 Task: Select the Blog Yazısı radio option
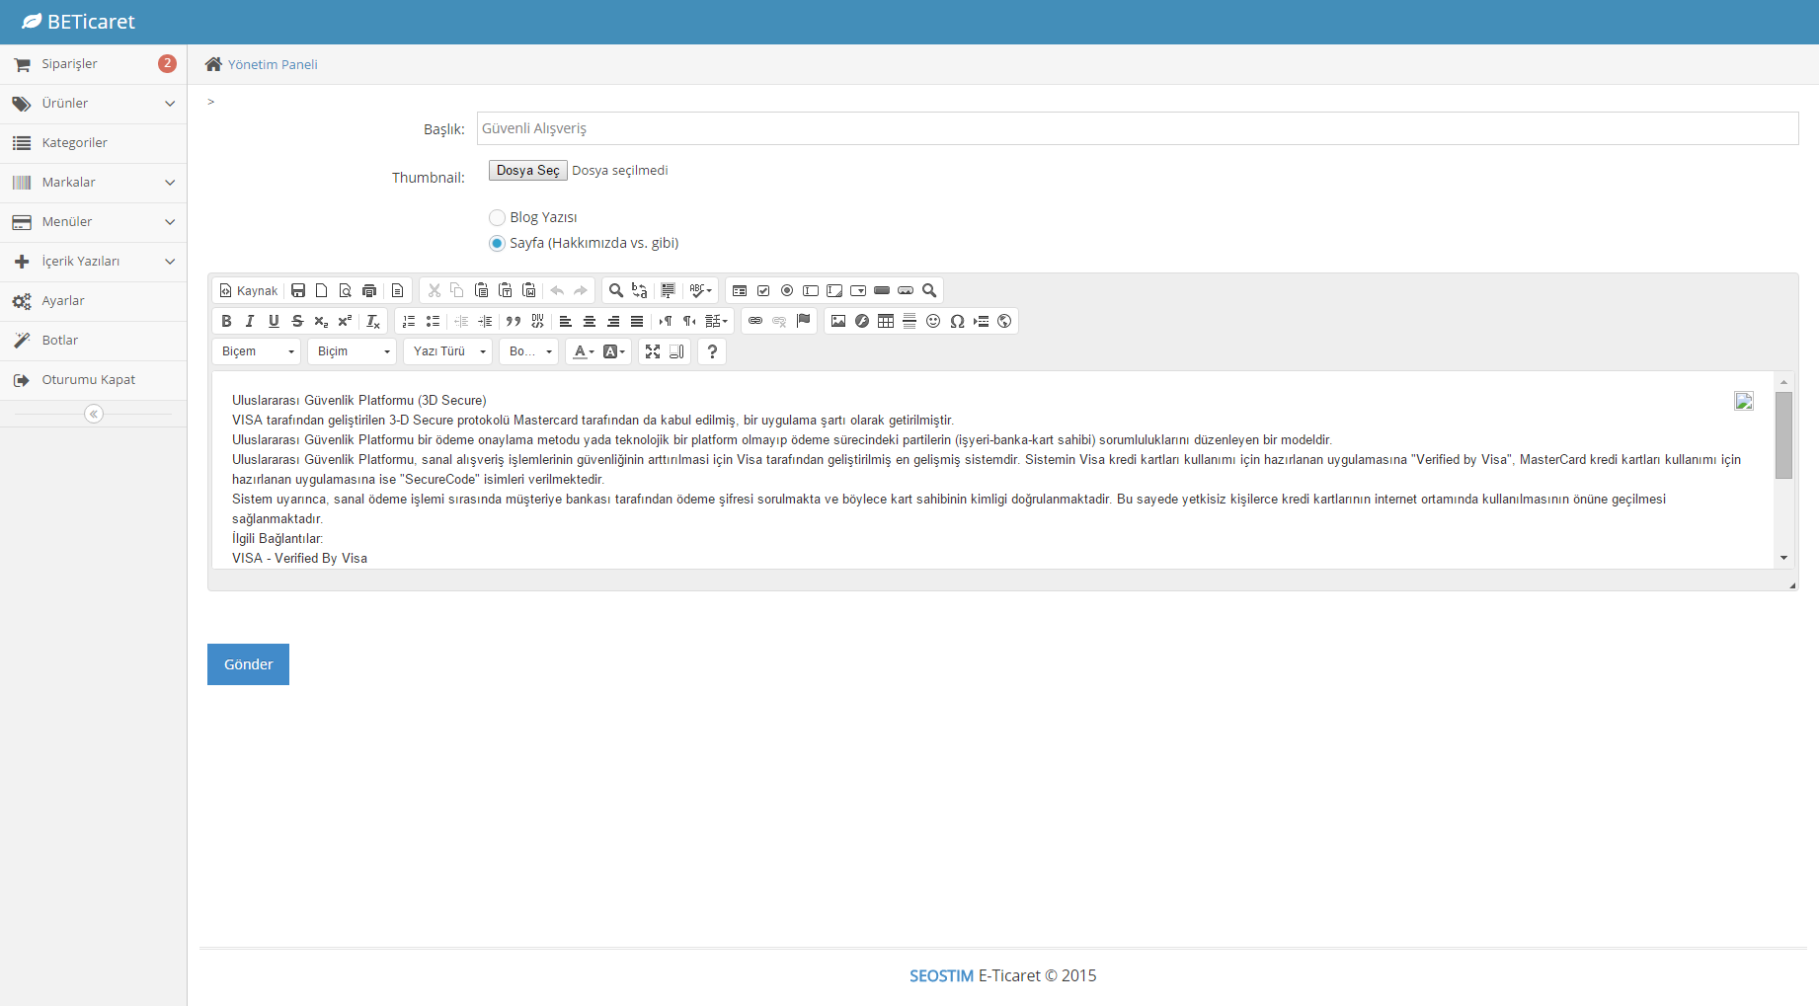coord(498,217)
